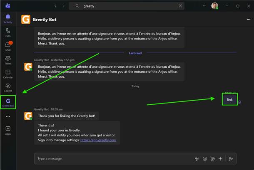Clear the greetly search text
Viewport: 254px width, 170px height.
pos(180,6)
